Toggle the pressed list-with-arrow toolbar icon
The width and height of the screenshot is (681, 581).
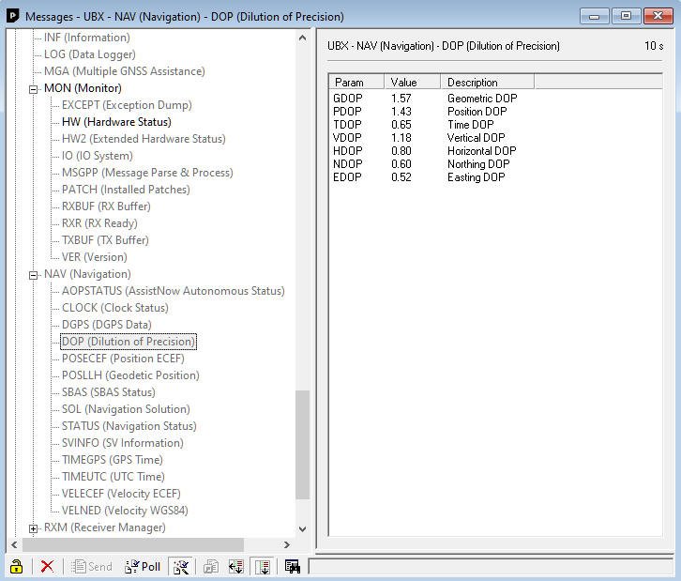(x=263, y=566)
